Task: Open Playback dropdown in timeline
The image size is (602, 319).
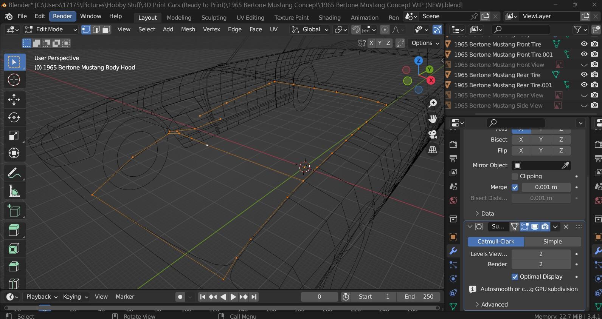Action: (42, 297)
